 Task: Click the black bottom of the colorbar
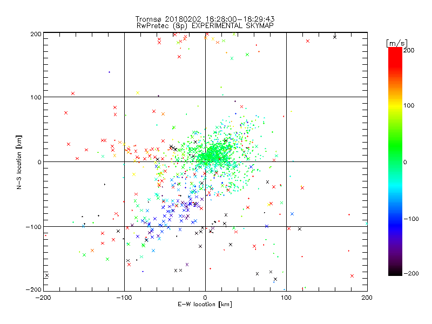click(395, 273)
